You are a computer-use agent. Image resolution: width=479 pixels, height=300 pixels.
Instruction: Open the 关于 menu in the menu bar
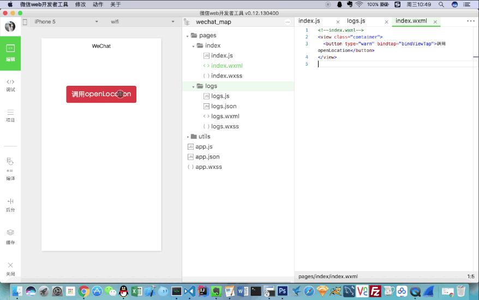(x=116, y=4)
